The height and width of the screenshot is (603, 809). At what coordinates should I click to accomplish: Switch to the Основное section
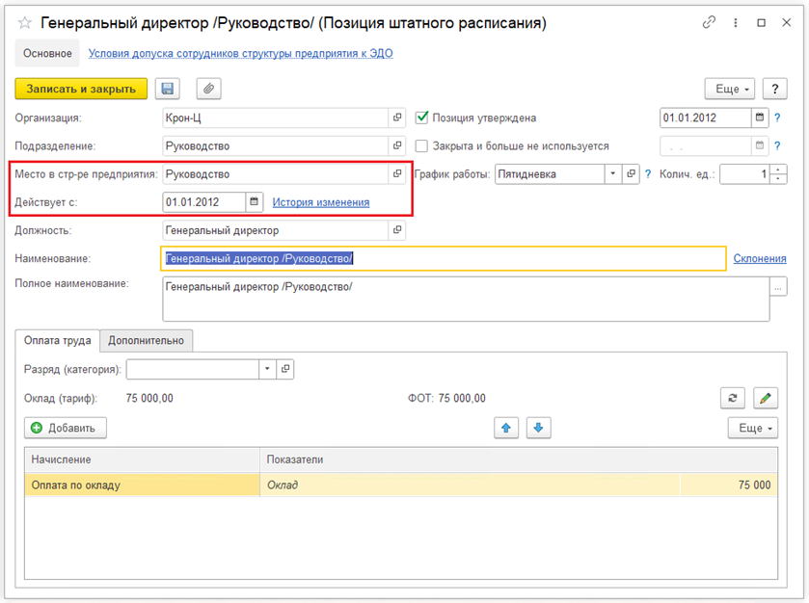pos(47,53)
